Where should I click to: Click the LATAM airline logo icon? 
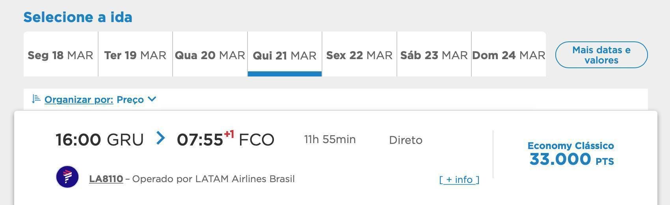click(x=67, y=177)
